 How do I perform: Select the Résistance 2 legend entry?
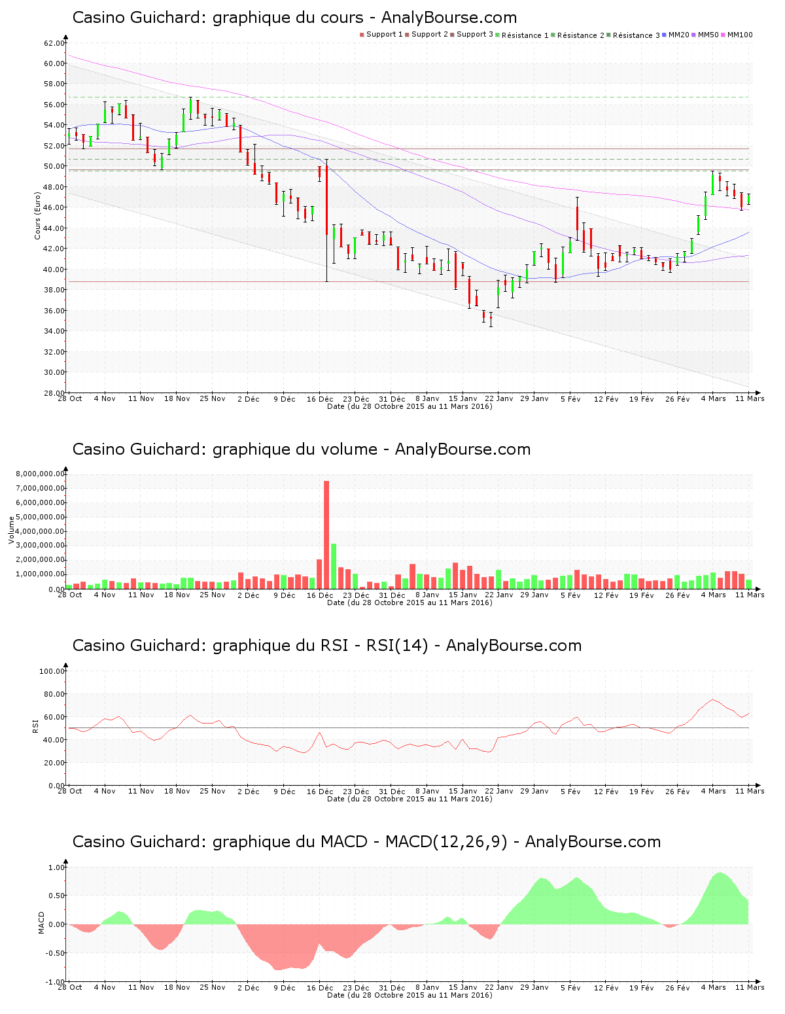click(x=578, y=35)
